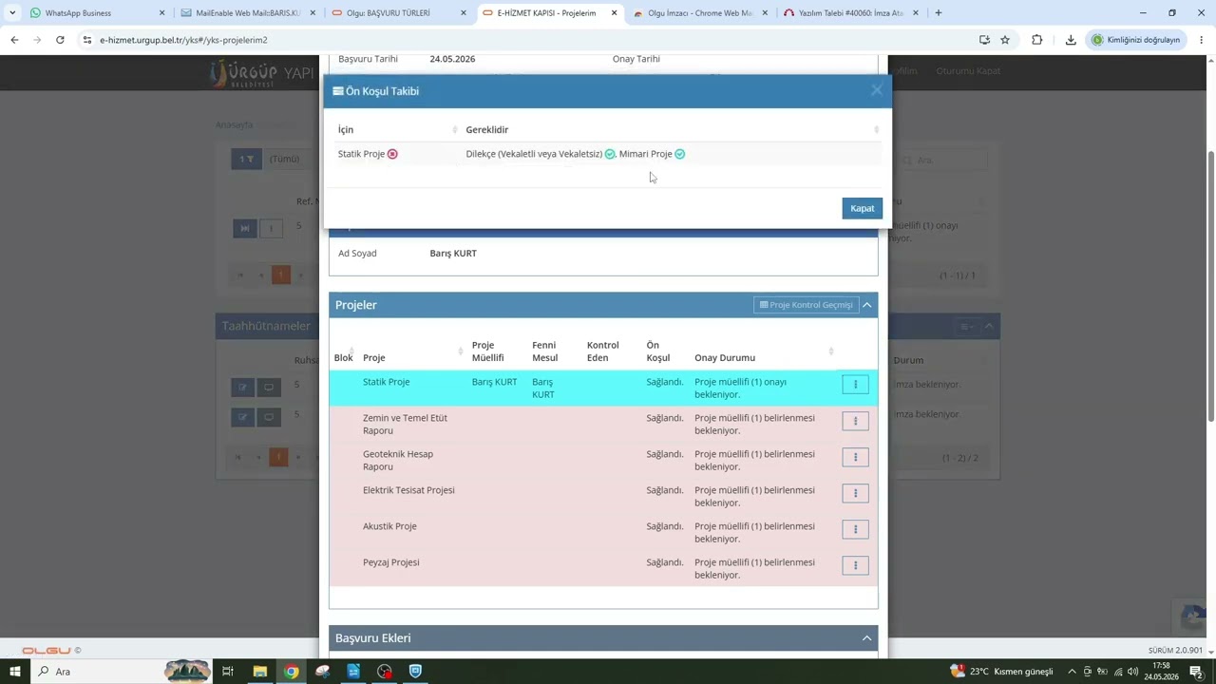The image size is (1216, 684).
Task: Open the Windows notification center
Action: pos(1196,672)
